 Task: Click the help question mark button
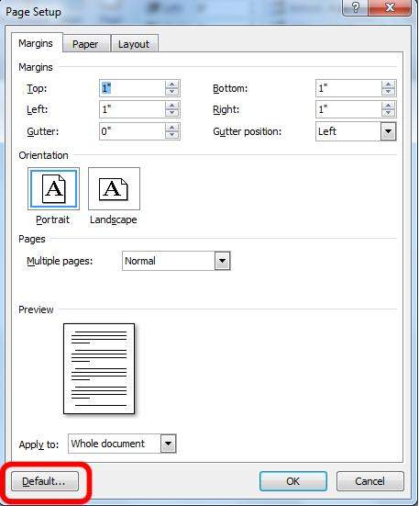click(355, 7)
